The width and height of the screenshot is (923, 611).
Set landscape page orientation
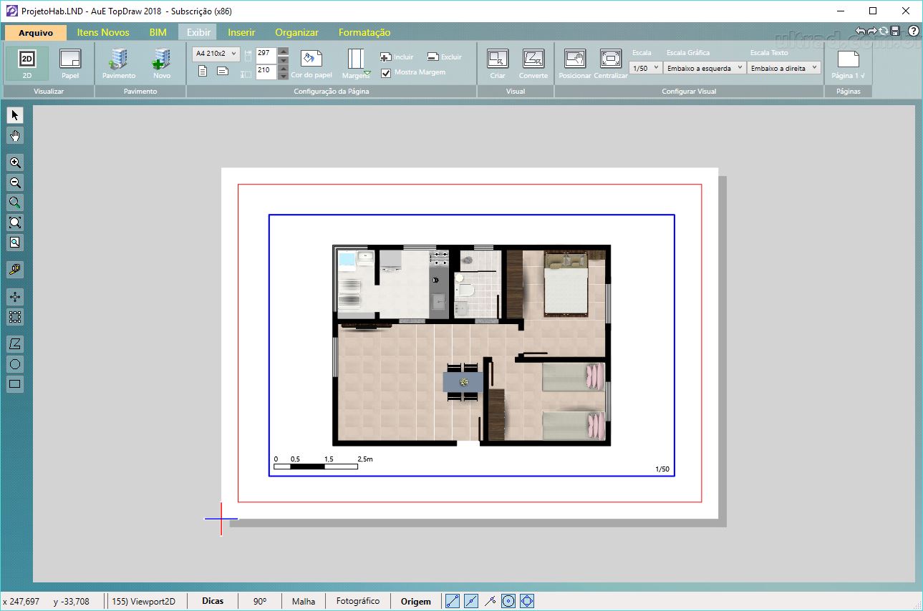[x=223, y=71]
